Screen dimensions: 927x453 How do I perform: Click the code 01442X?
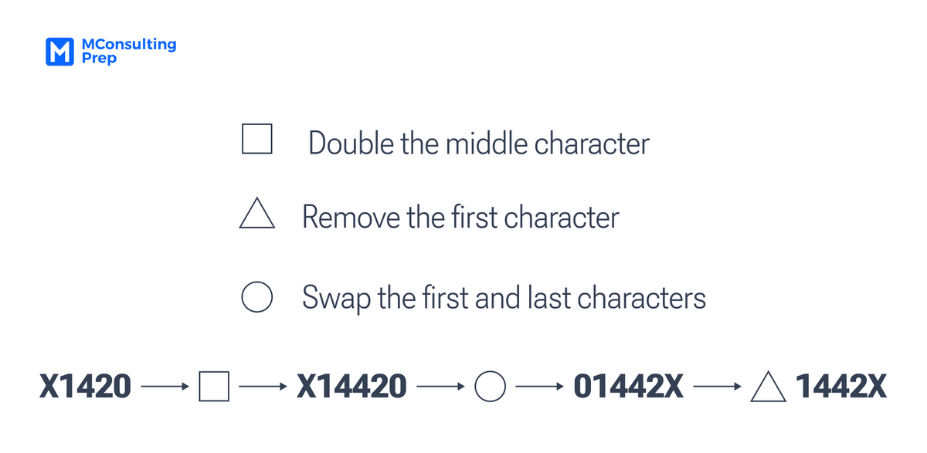click(629, 386)
